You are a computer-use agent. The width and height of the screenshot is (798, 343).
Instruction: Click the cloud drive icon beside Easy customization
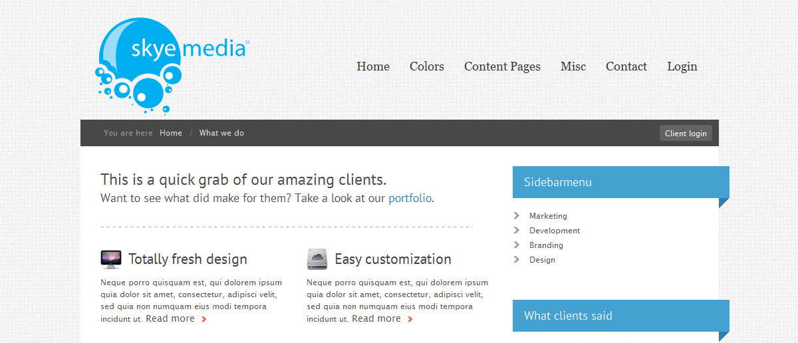click(317, 259)
